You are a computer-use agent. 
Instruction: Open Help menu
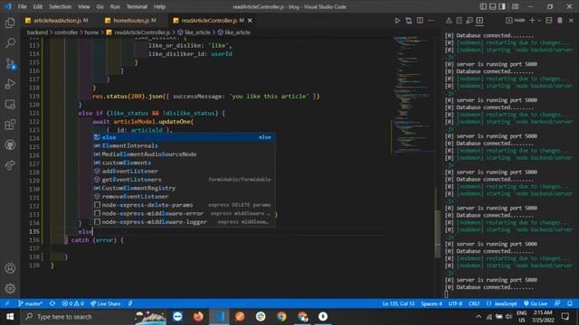point(159,6)
